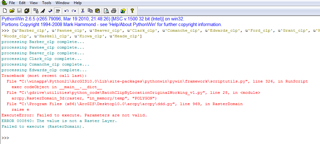
Task: Copy selection with the Copy icon
Action: pyautogui.click(x=90, y=11)
